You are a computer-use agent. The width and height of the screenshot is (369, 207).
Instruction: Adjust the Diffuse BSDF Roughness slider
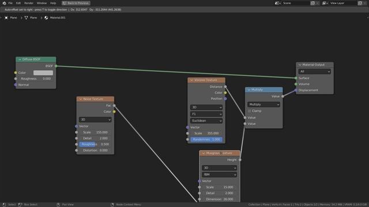pos(36,79)
